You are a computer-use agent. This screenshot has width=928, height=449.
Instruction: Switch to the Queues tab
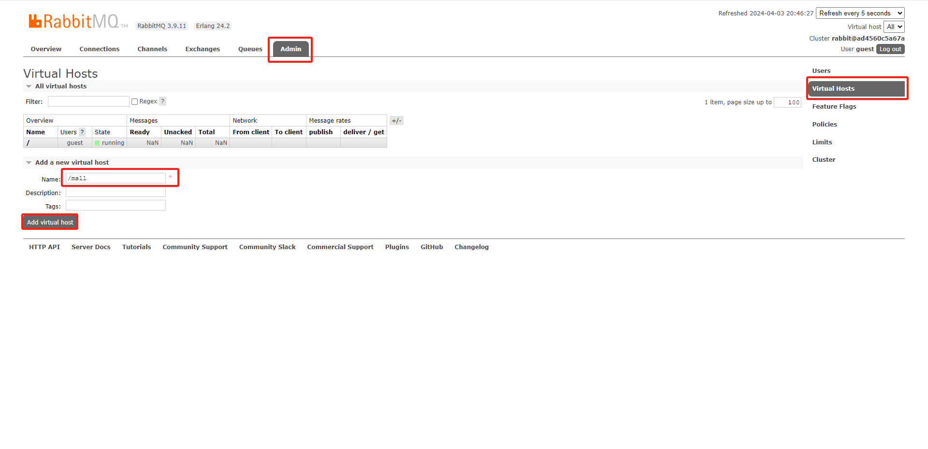(x=250, y=49)
